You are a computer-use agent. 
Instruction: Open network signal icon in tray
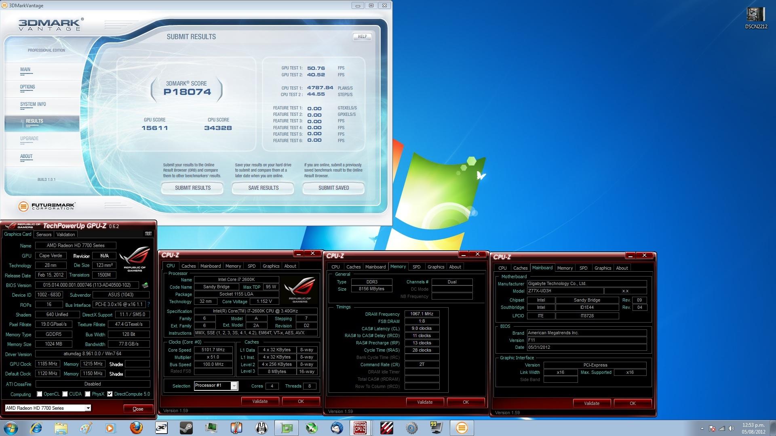[x=722, y=428]
